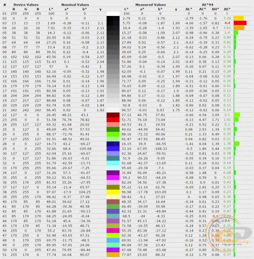Image resolution: width=254 pixels, height=259 pixels.
Task: Click the ΔL* column header
Action: pos(190,8)
